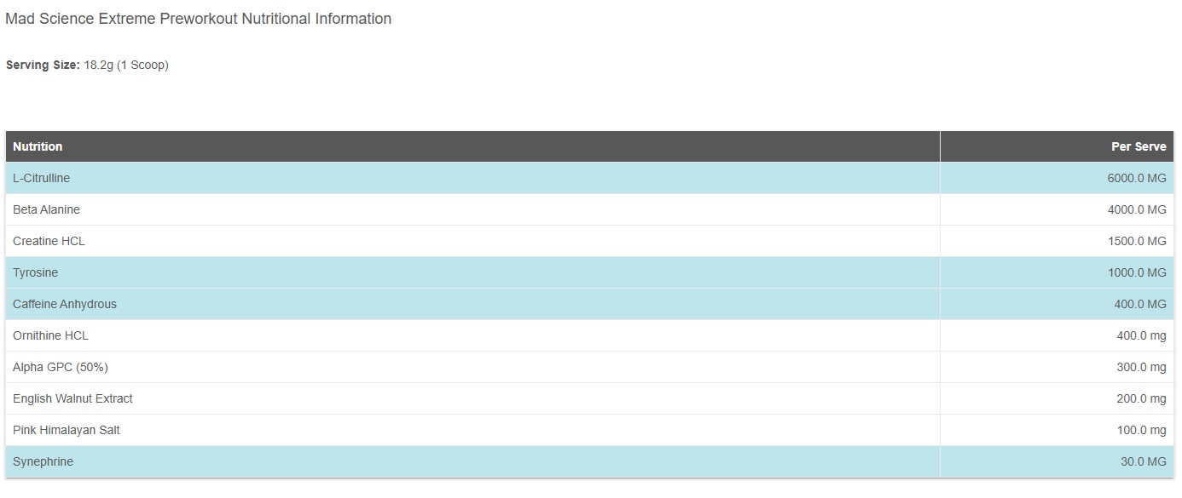1182x498 pixels.
Task: Click the Tyrosine ingredient label
Action: 35,272
